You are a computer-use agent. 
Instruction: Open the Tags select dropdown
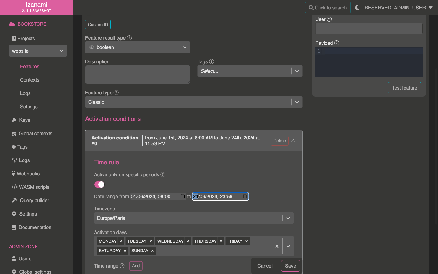pos(297,71)
